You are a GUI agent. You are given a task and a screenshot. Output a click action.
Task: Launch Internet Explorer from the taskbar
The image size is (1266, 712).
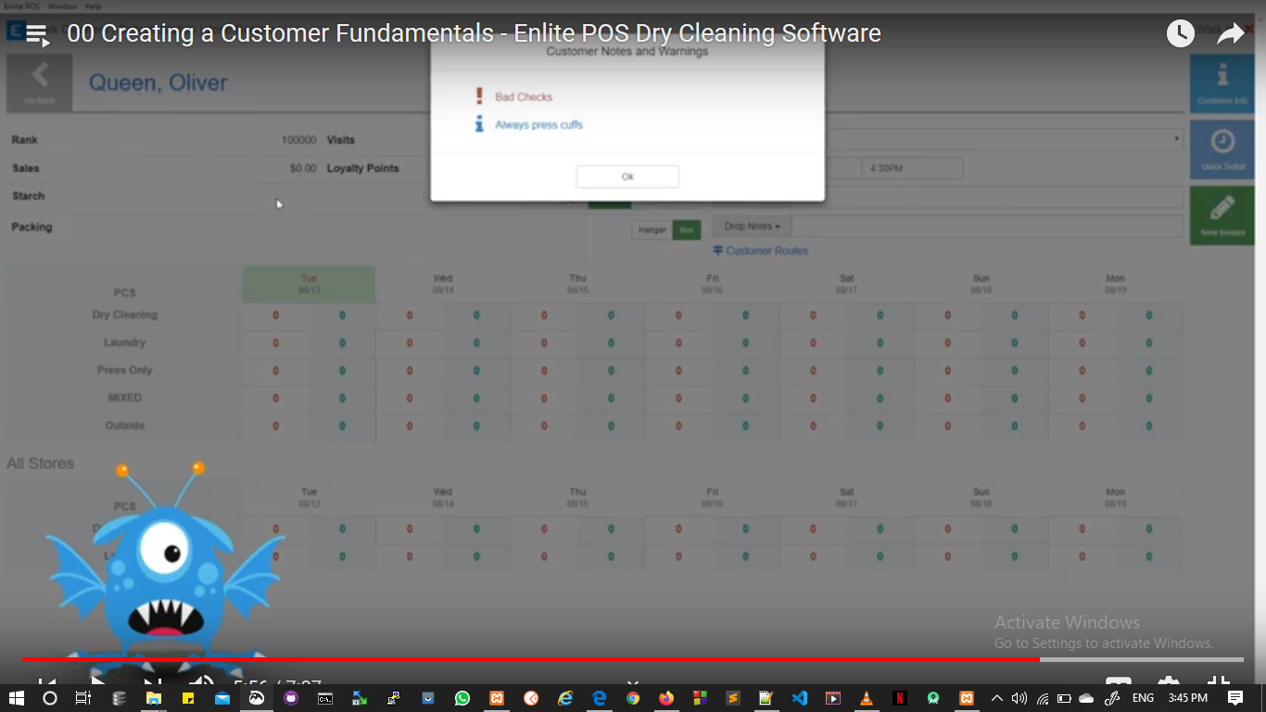[x=564, y=698]
